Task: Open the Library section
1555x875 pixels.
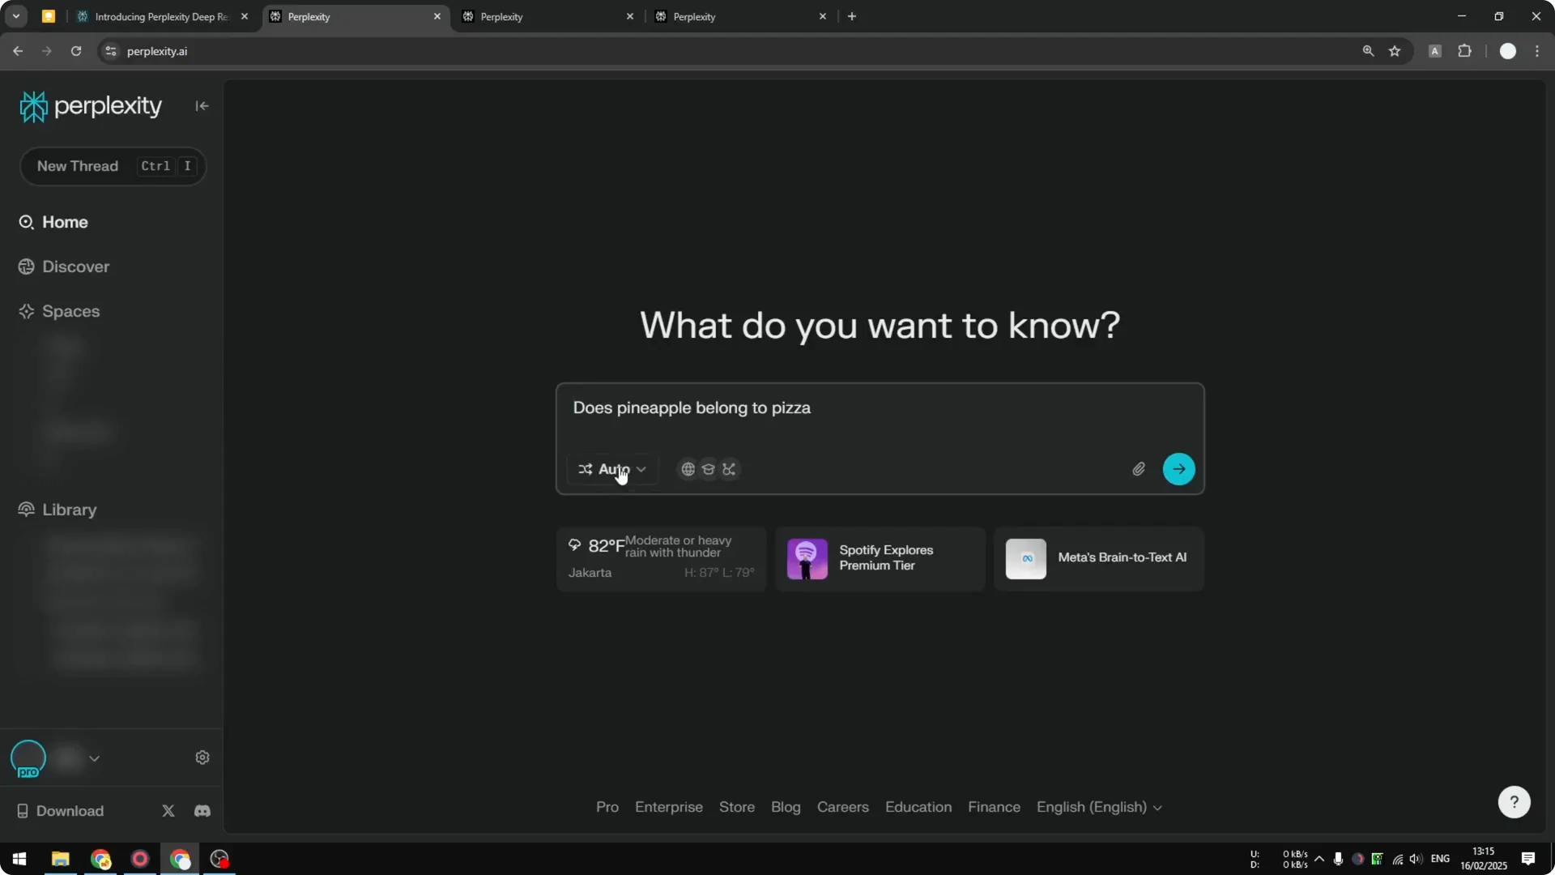Action: (x=67, y=510)
